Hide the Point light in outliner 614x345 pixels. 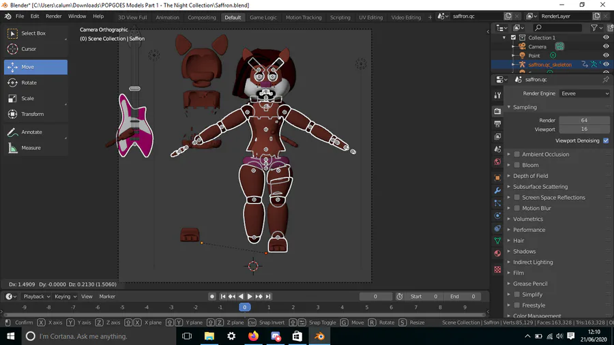[606, 55]
